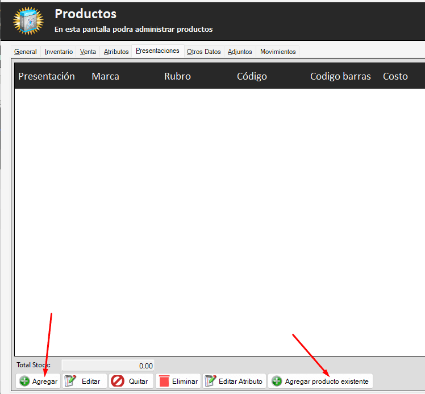
Task: Select the Editar Atributo pencil icon
Action: coord(210,381)
